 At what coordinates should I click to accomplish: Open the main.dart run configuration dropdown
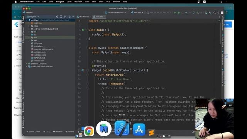pyautogui.click(x=137, y=13)
